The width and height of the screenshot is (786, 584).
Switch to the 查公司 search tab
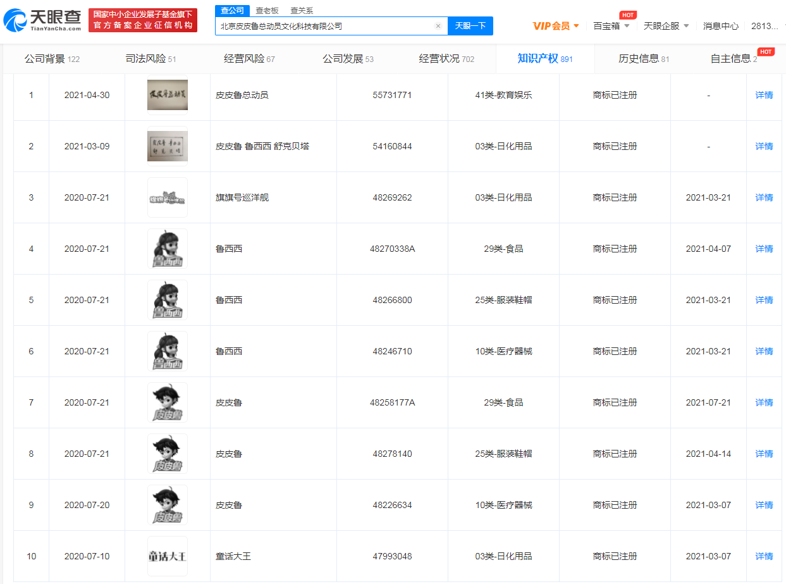coord(233,10)
